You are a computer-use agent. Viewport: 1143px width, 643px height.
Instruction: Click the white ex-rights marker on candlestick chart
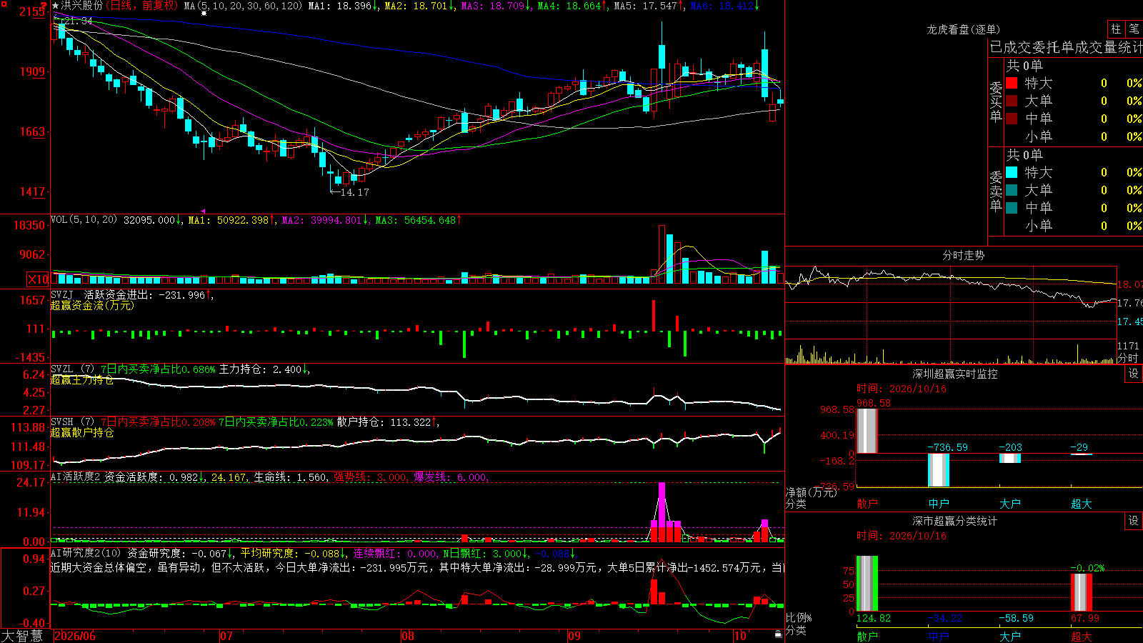pyautogui.click(x=204, y=13)
